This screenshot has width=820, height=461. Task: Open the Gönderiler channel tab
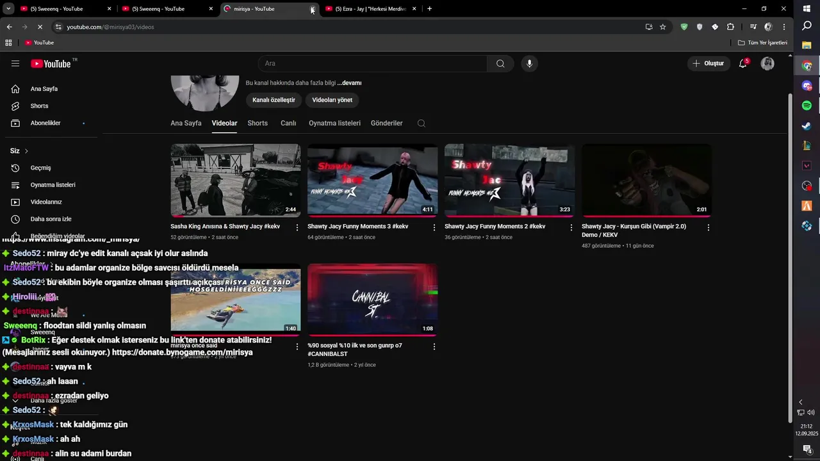[x=386, y=123]
